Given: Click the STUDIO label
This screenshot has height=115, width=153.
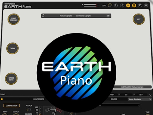Looking at the screenshot, I should pyautogui.click(x=3, y=94).
